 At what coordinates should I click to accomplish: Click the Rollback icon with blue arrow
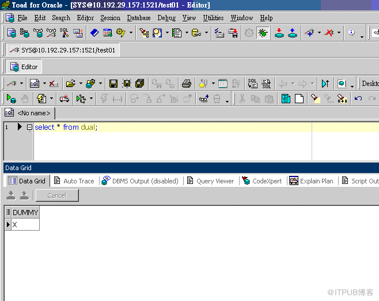click(x=293, y=33)
